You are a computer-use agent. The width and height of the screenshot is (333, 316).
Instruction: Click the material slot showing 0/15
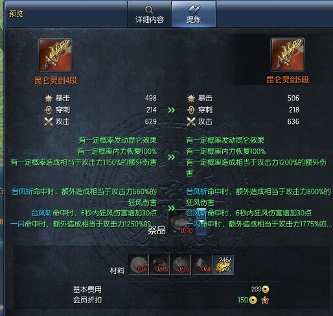[x=181, y=265]
